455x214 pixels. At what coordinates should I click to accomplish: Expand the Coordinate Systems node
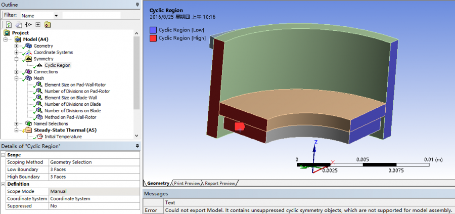(16, 53)
